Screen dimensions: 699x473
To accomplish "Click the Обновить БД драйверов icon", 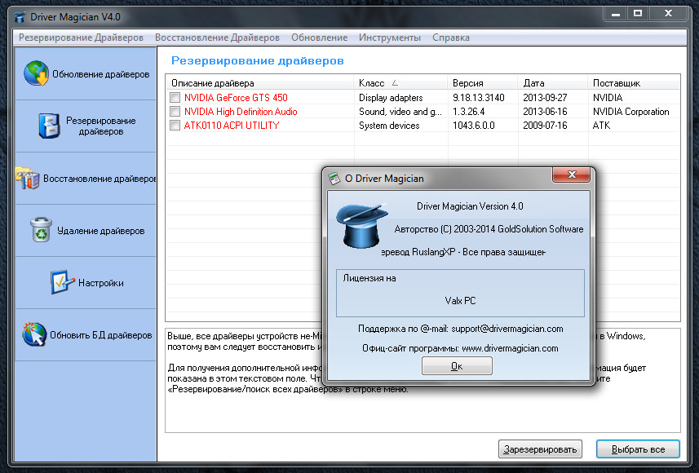I will coord(34,334).
